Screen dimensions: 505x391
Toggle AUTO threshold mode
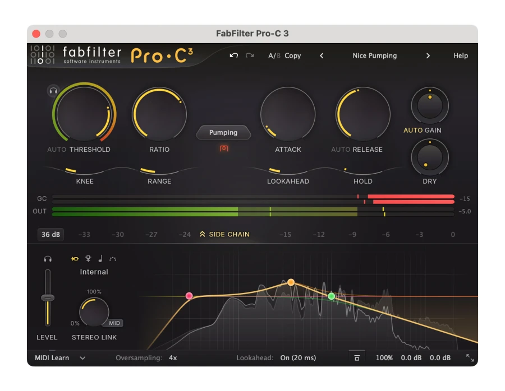[56, 150]
